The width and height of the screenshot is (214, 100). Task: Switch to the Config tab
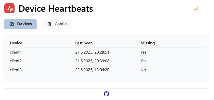57,24
